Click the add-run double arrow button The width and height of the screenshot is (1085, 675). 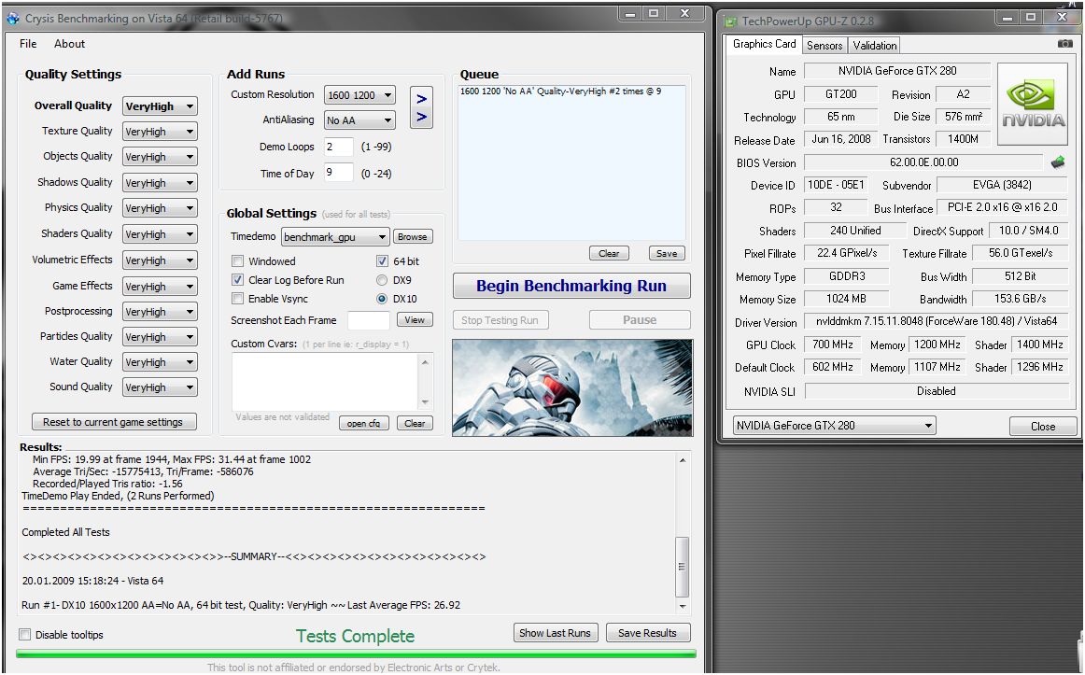pyautogui.click(x=421, y=107)
